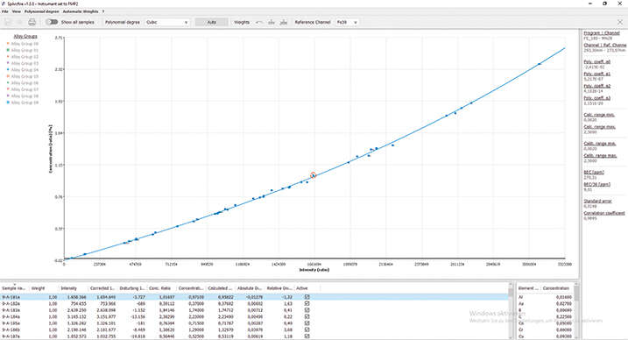This screenshot has width=628, height=340.
Task: Select Alloy Group 04 in the legend
Action: point(25,70)
